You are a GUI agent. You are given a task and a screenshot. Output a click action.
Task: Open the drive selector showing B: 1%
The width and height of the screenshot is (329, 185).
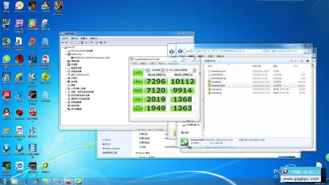point(180,70)
